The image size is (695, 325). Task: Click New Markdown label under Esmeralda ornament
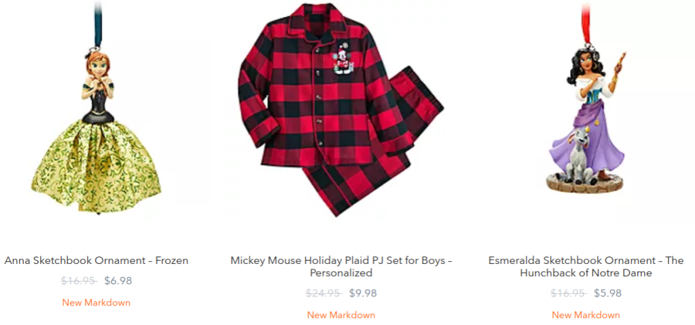585,315
